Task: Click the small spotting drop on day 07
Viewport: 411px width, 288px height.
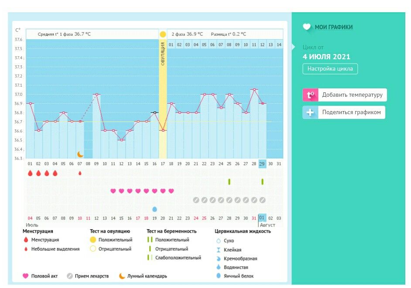Action: pyautogui.click(x=80, y=173)
